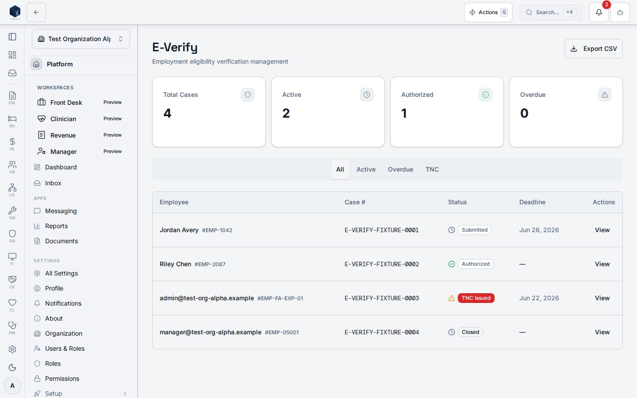Open the About page
637x398 pixels.
pyautogui.click(x=81, y=318)
